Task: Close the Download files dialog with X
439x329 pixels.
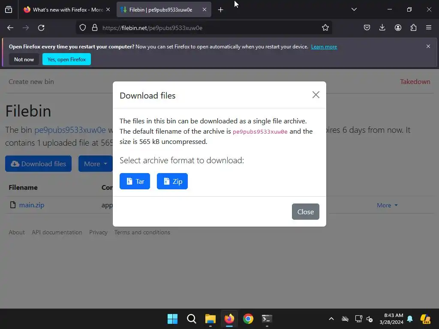Action: pos(316,95)
